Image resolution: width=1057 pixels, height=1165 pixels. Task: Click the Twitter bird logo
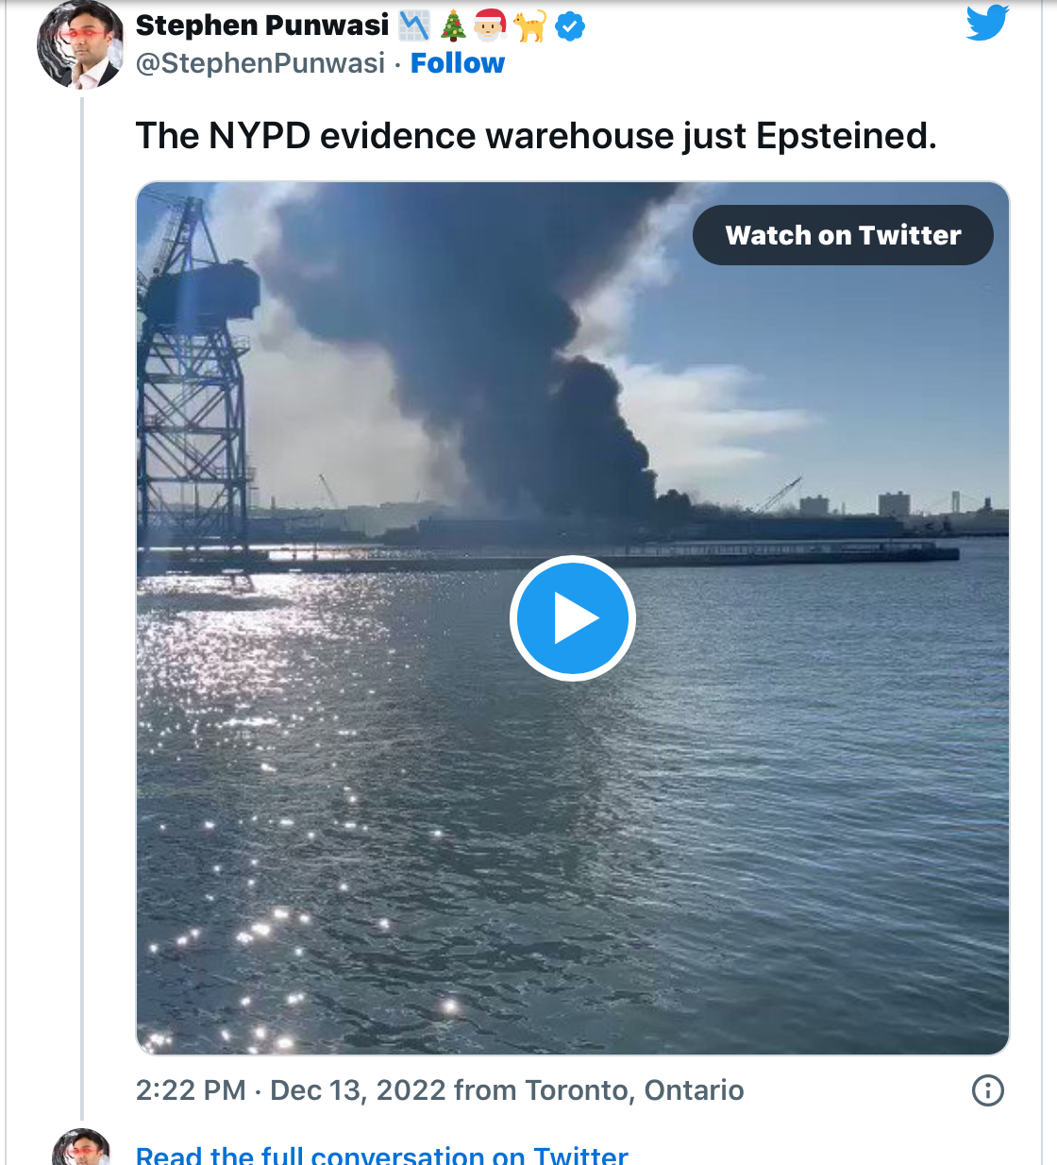point(987,23)
